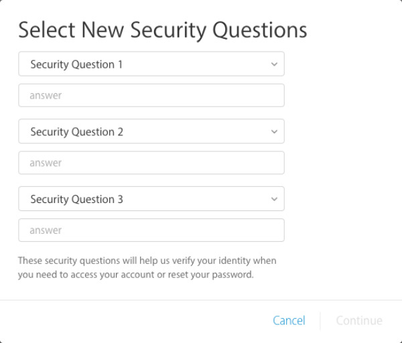402x343 pixels.
Task: Click the 'Security Question 1' label text
Action: pos(76,64)
